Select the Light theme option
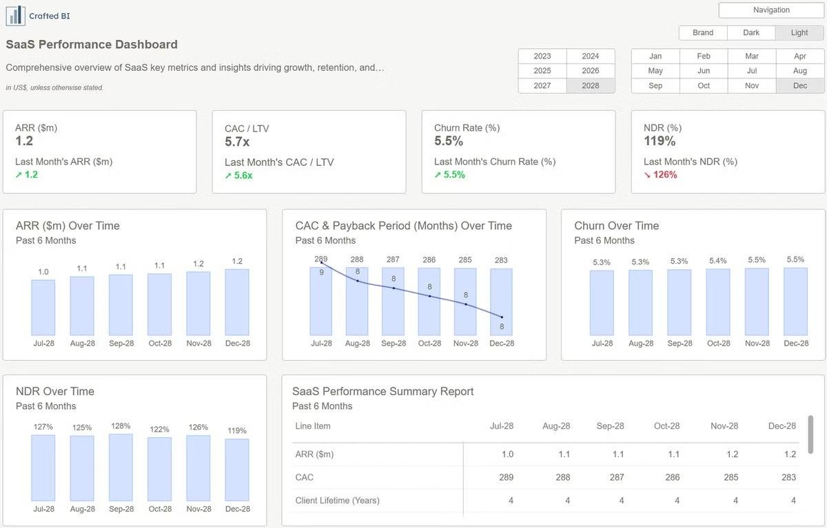The width and height of the screenshot is (827, 528). (x=799, y=33)
